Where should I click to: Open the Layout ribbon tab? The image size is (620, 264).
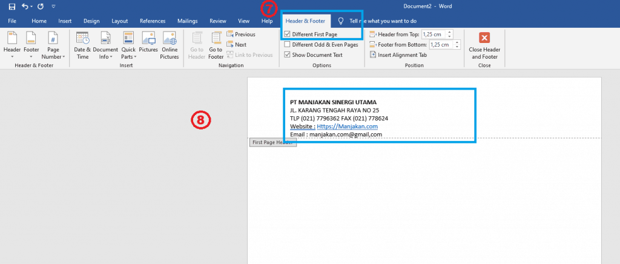119,21
